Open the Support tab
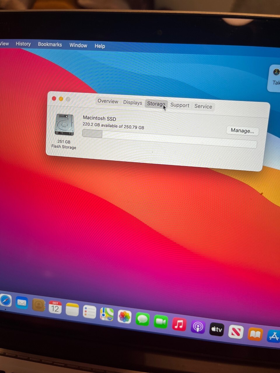The image size is (280, 373). tap(180, 105)
